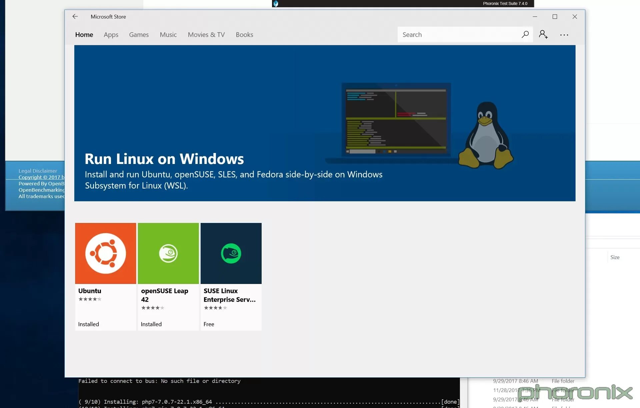Click the Phoronix Test Suite title icon

276,4
